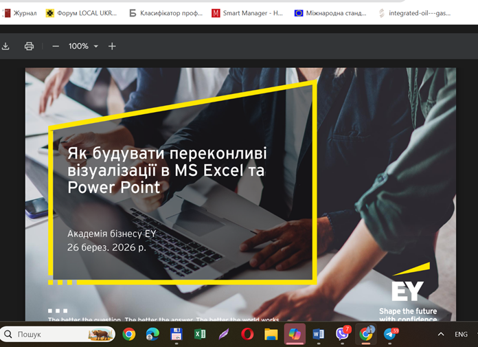Click the Пошук taskbar search field
The image size is (478, 347).
pos(57,334)
